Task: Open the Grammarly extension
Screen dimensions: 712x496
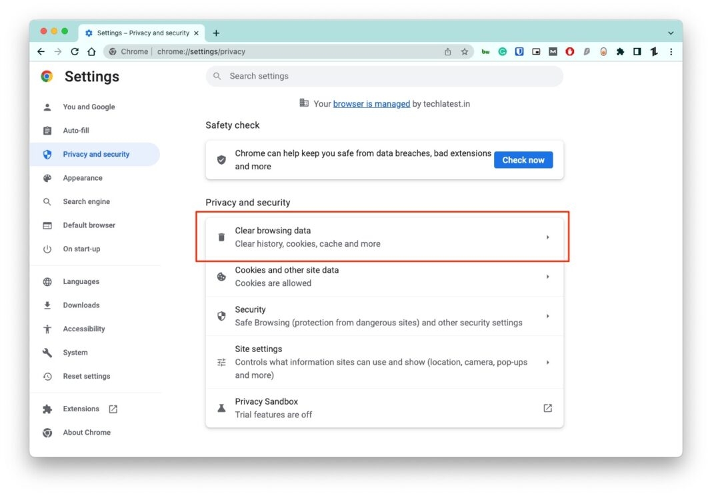Action: (502, 51)
